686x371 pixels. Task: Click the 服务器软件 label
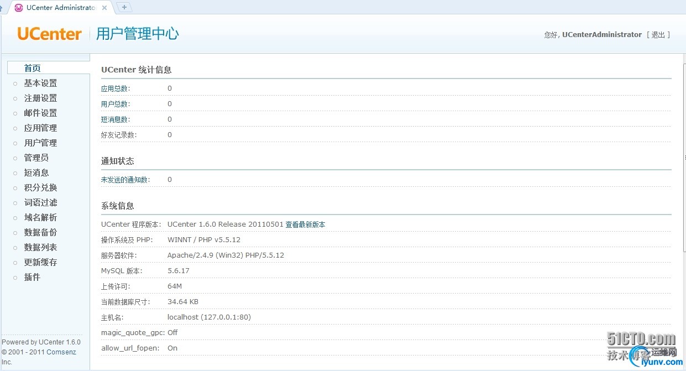119,255
